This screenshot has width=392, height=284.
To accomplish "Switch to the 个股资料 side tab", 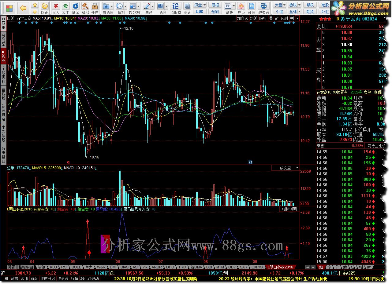I will tap(3, 75).
